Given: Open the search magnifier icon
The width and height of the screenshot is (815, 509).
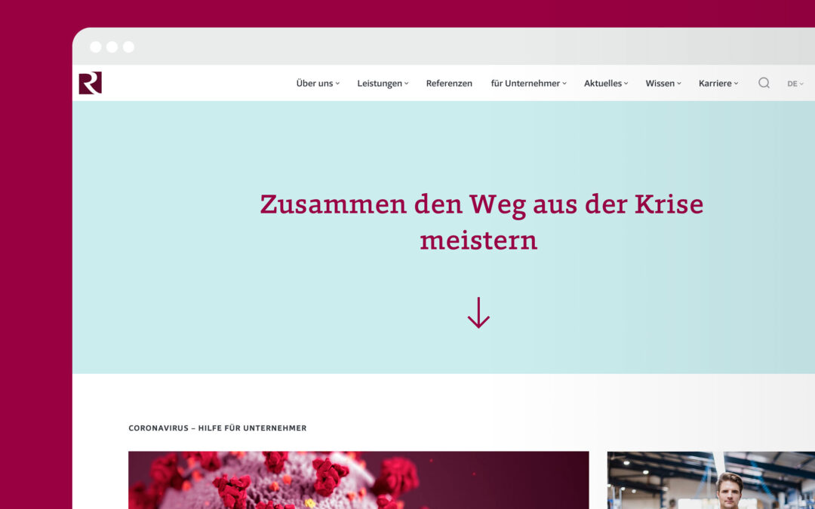Looking at the screenshot, I should (x=764, y=83).
